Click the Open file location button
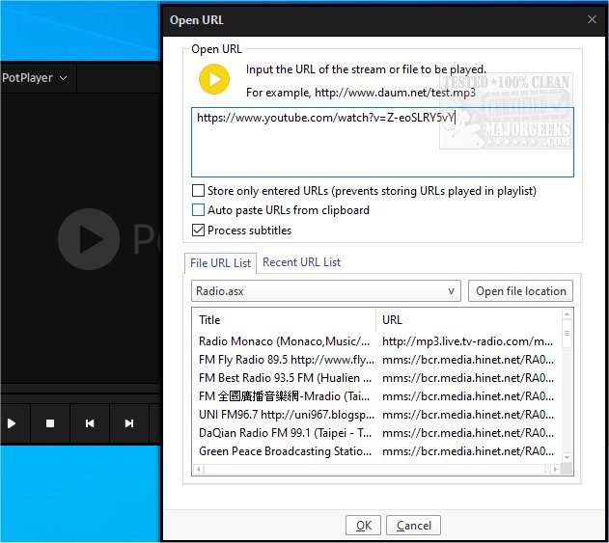The width and height of the screenshot is (609, 543). 520,290
